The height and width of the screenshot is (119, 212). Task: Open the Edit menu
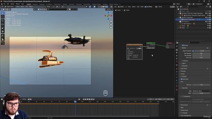pos(8,4)
